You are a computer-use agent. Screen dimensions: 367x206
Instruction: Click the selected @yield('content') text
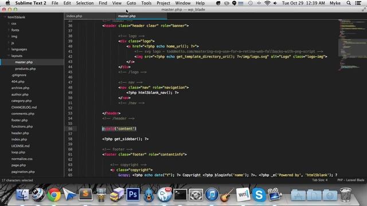coord(119,128)
